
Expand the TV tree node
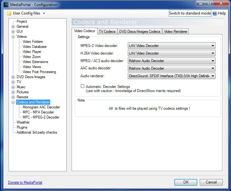[x=13, y=82]
